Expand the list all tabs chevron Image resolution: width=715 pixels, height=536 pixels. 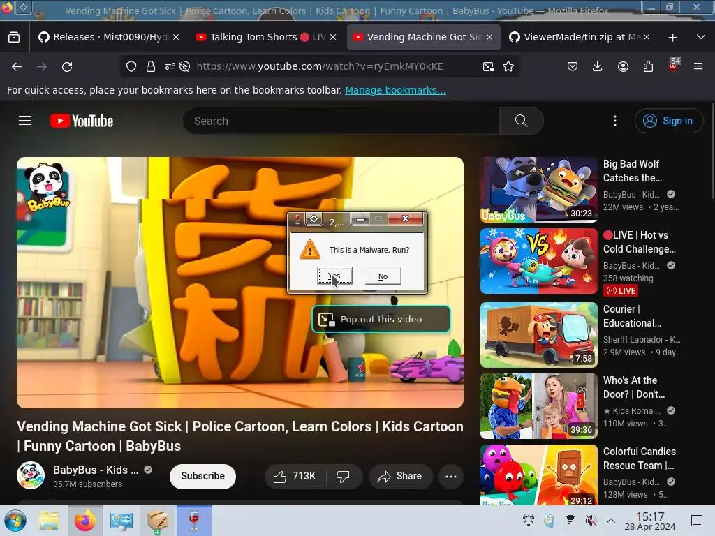(701, 37)
